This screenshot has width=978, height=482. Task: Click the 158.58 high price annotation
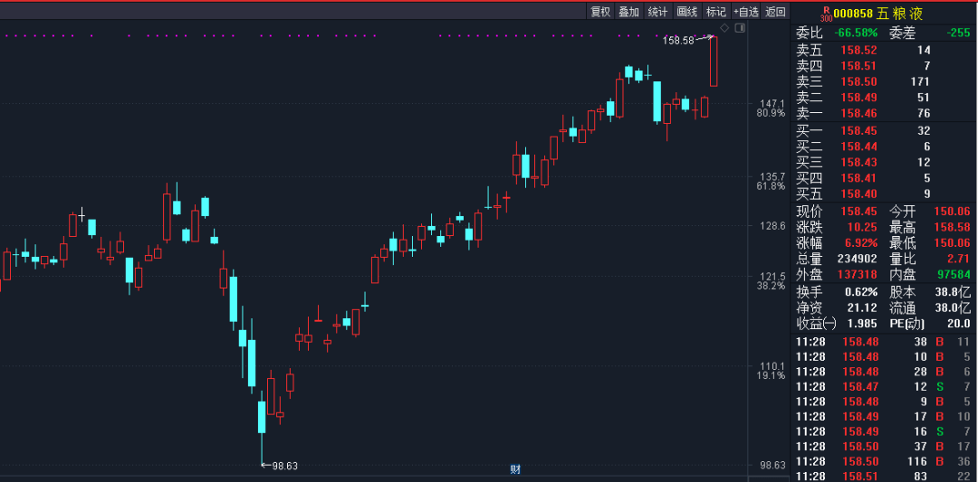pyautogui.click(x=678, y=41)
